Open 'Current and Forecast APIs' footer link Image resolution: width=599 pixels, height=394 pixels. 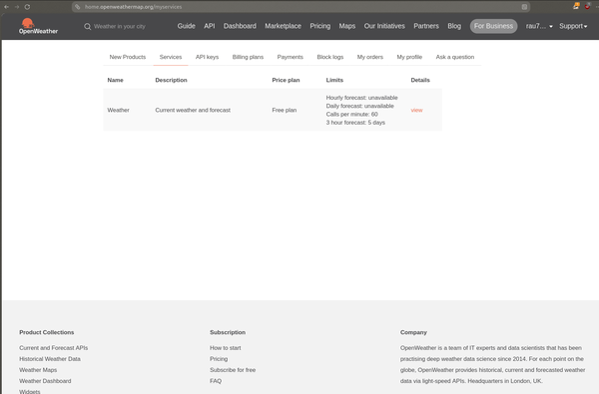(54, 348)
